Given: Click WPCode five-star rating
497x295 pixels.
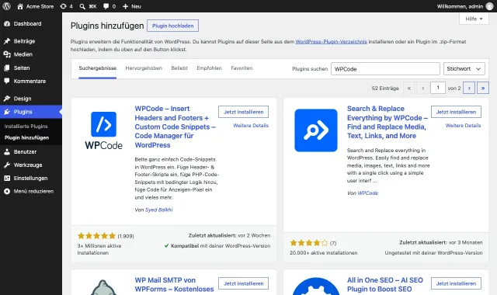Looking at the screenshot, I should 96,236.
